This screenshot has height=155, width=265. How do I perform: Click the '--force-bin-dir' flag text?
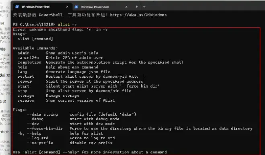point(45,128)
